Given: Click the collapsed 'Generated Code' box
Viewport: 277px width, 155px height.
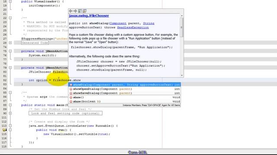Looking at the screenshot, I should click(35, 43).
